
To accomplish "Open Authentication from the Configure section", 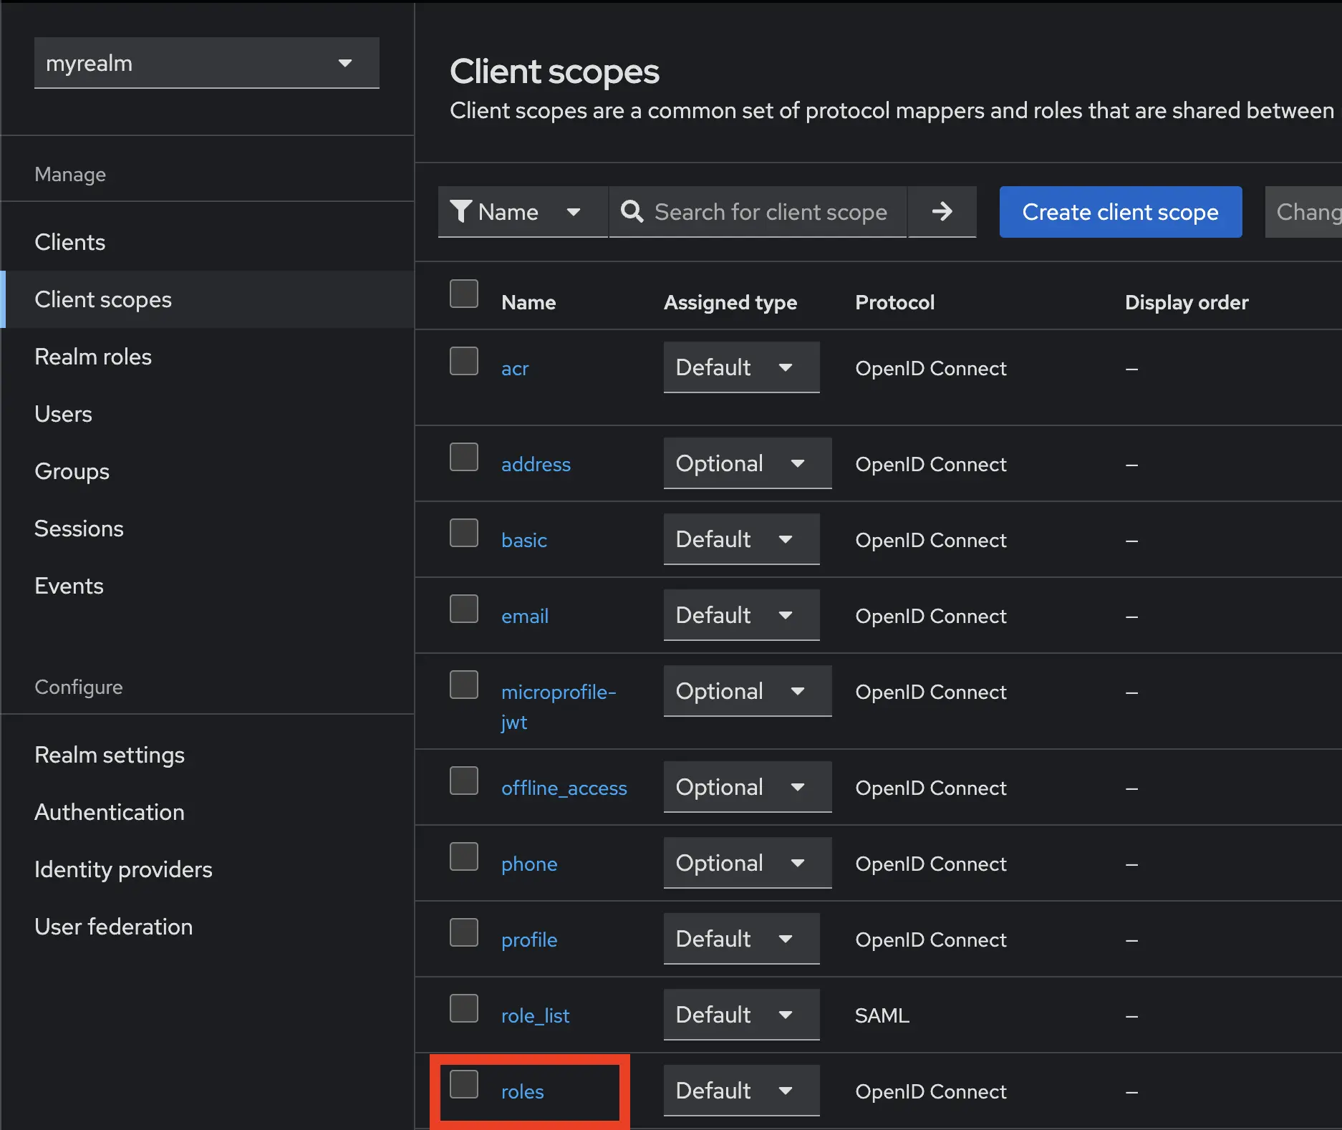I will 109,812.
